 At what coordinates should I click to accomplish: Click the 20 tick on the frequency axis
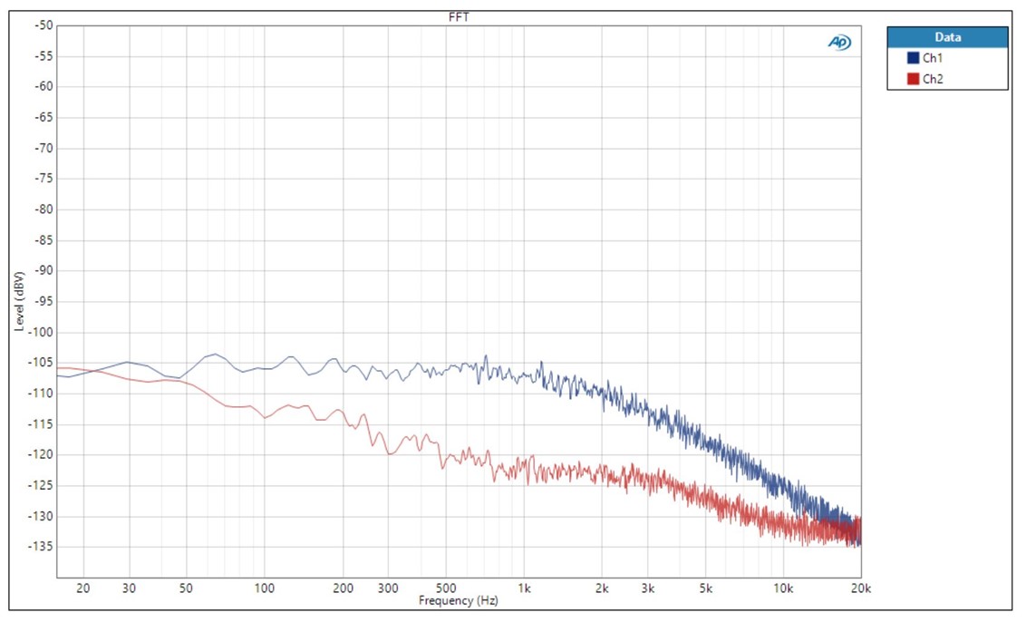pyautogui.click(x=83, y=588)
